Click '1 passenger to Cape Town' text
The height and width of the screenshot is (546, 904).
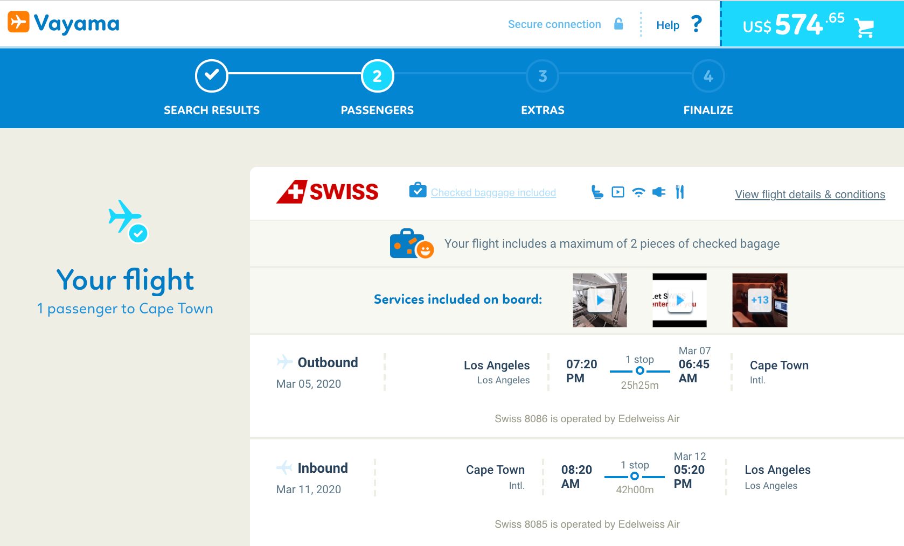click(125, 309)
